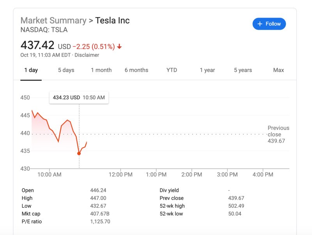View the 5 years chart range

[x=243, y=70]
